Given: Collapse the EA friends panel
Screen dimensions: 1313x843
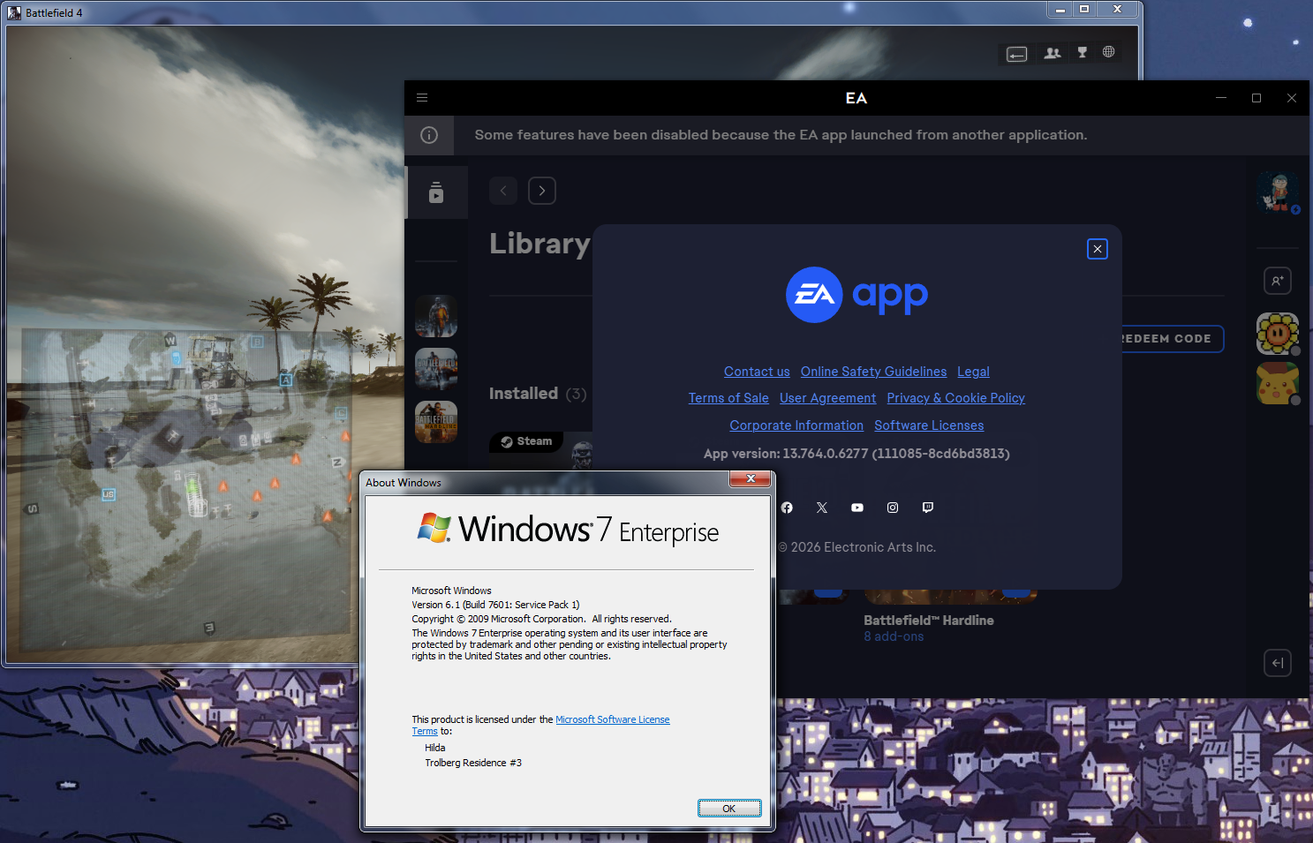Looking at the screenshot, I should (1278, 663).
